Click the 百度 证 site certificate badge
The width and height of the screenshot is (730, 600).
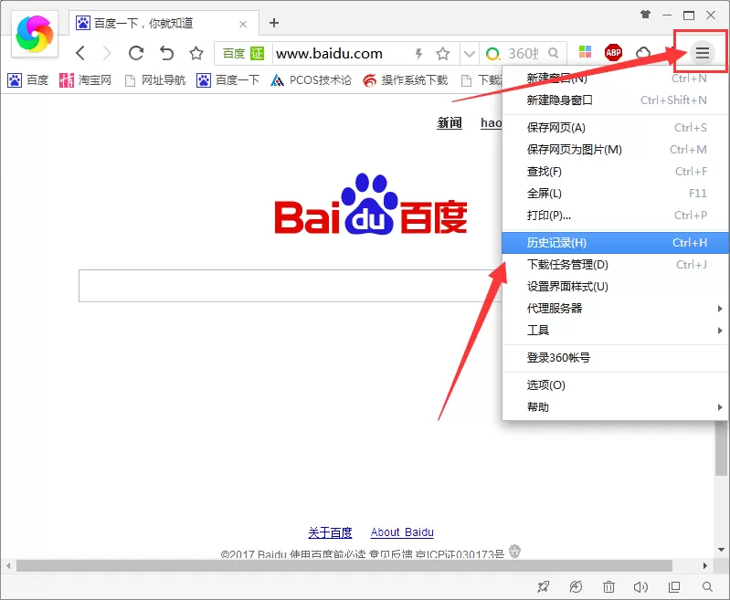244,54
